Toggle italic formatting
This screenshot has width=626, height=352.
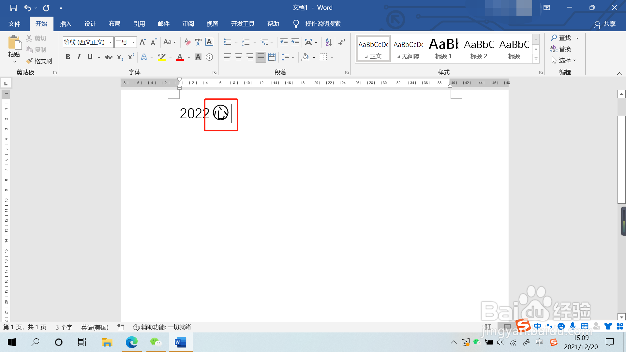79,57
